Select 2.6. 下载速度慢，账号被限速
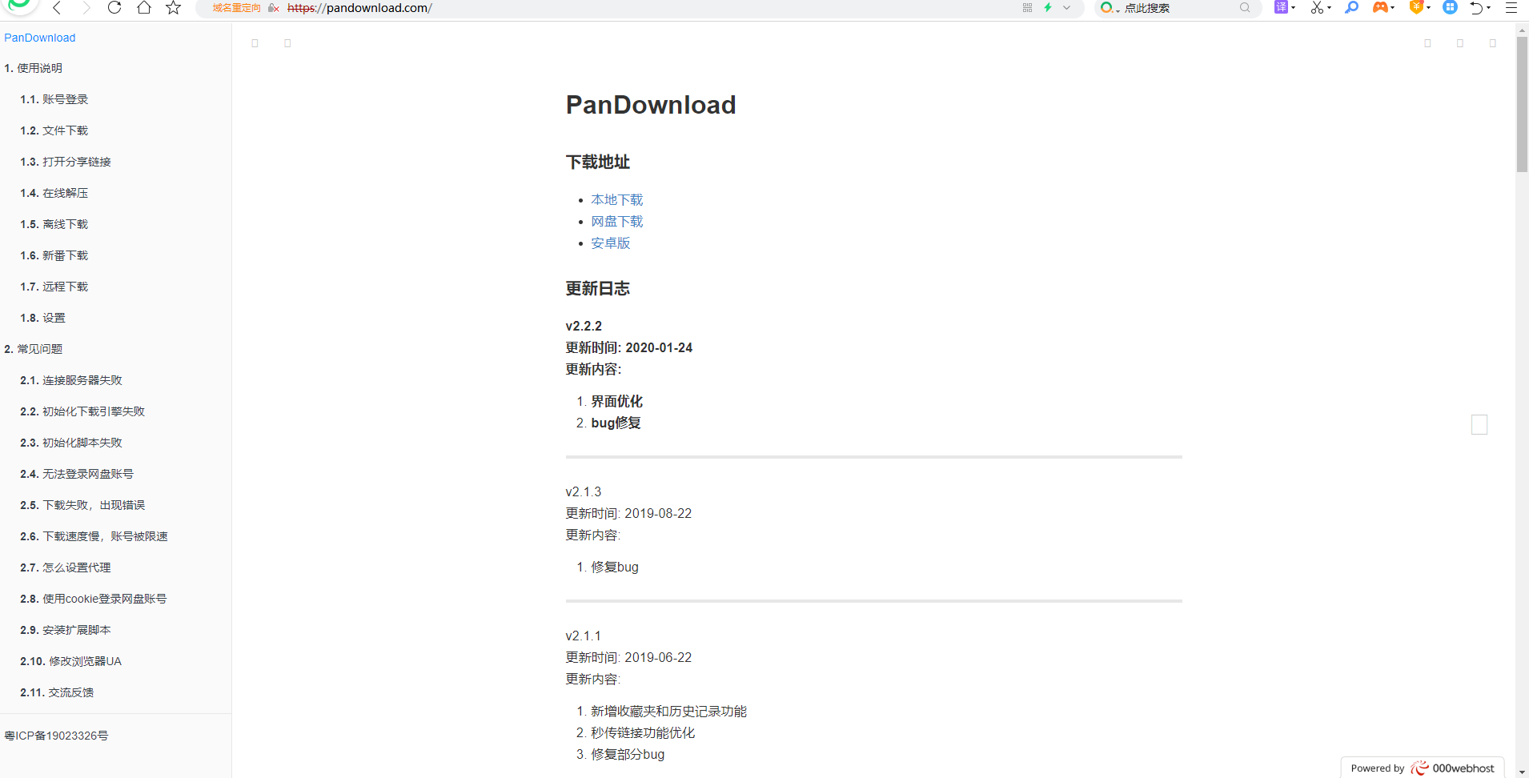This screenshot has width=1529, height=778. click(94, 536)
